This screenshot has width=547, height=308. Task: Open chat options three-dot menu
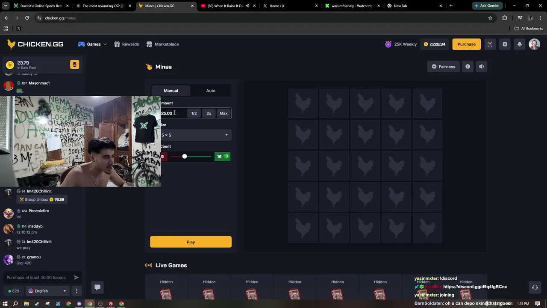[x=76, y=291]
